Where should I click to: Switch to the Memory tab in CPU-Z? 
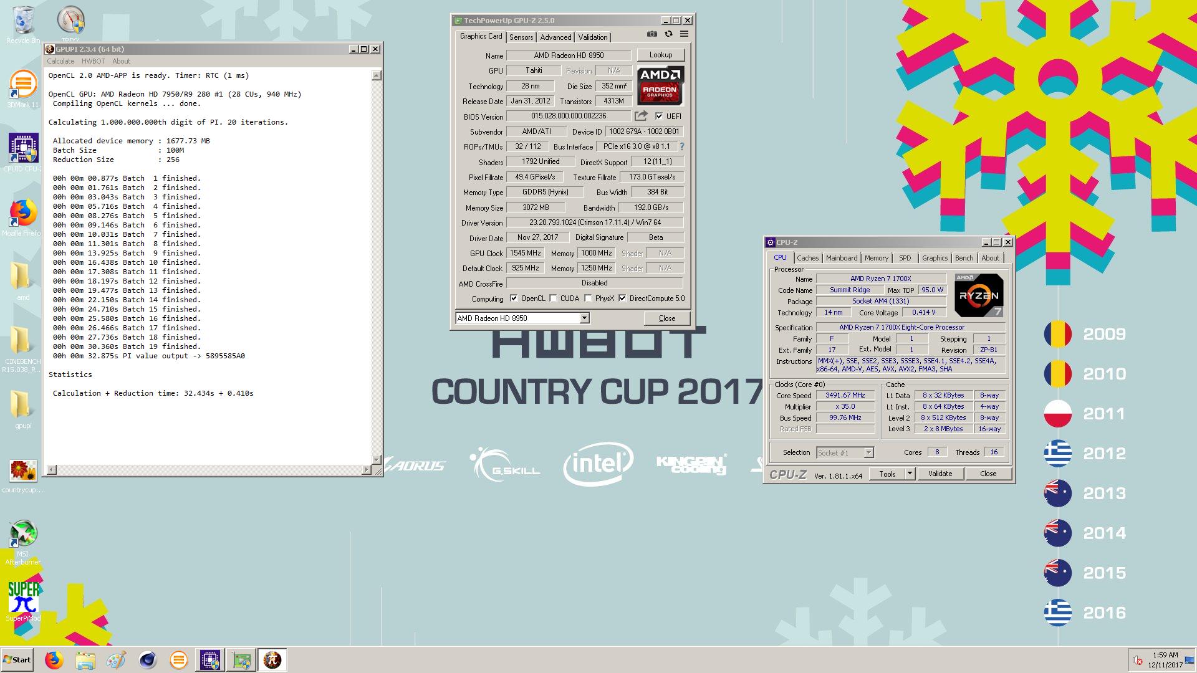[x=876, y=258]
